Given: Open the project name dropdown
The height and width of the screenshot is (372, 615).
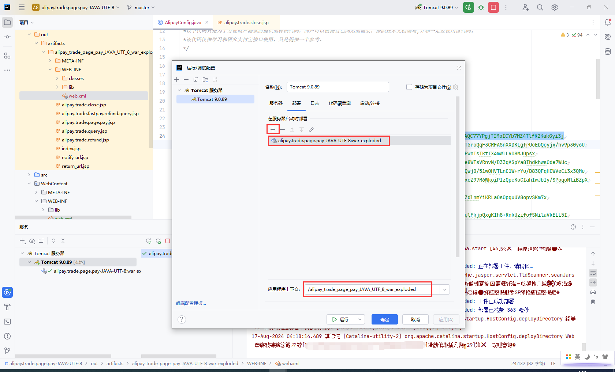Looking at the screenshot, I should click(77, 7).
